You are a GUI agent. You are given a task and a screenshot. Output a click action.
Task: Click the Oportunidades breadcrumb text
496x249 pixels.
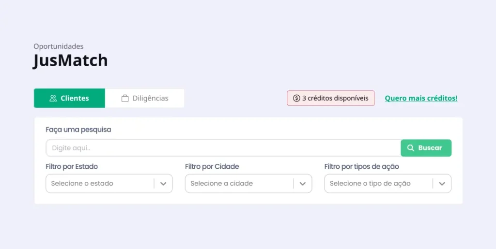click(59, 46)
